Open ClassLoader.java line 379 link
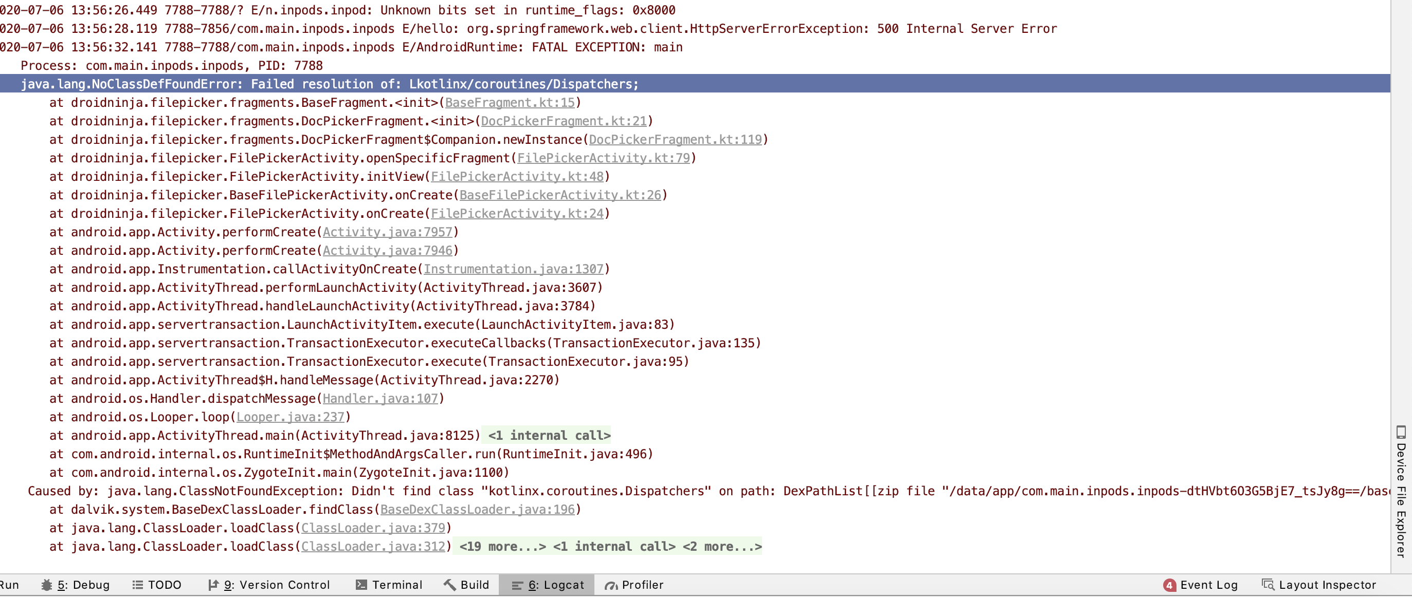The image size is (1412, 597). tap(373, 528)
